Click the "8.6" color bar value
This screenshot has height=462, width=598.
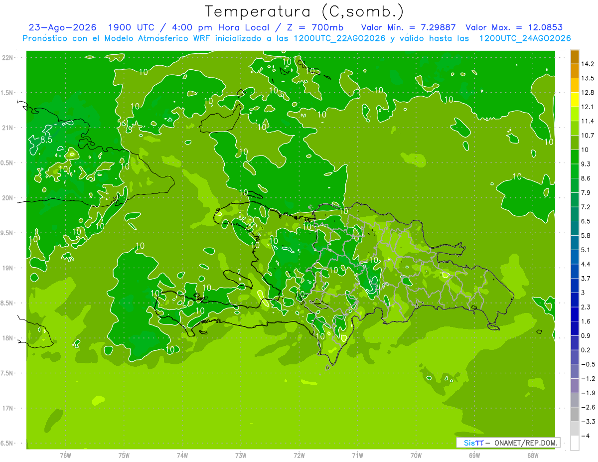click(x=586, y=178)
